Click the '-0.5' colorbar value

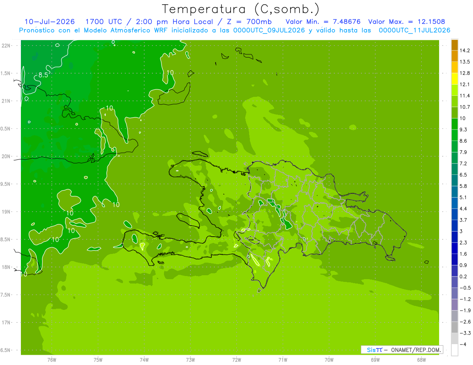(465, 288)
